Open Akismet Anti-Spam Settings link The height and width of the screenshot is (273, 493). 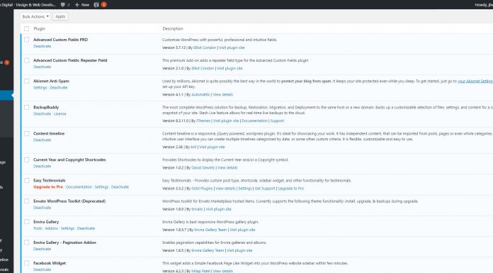40,88
